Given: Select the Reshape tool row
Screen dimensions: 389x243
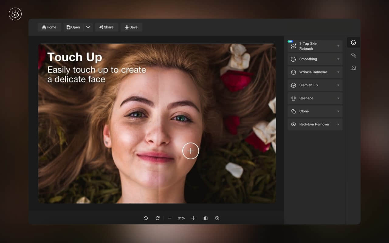Looking at the screenshot, I should [x=315, y=98].
